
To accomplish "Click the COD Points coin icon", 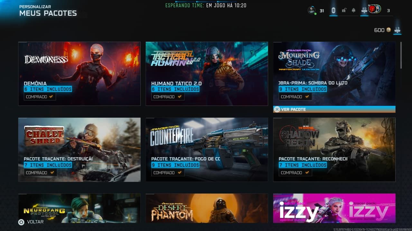I will point(389,30).
